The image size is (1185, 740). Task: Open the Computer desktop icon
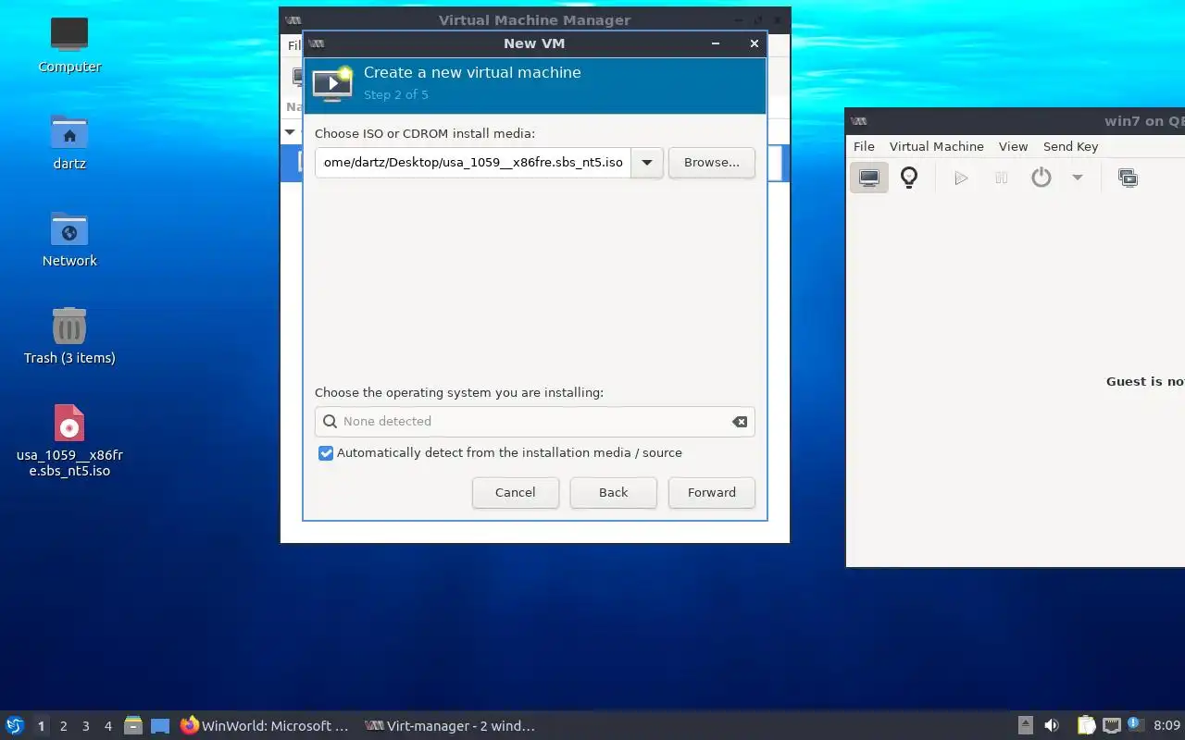tap(69, 44)
